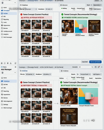Open the 'Ad groups' filter dropdown
Viewport: 104px width, 130px height.
tap(31, 9)
